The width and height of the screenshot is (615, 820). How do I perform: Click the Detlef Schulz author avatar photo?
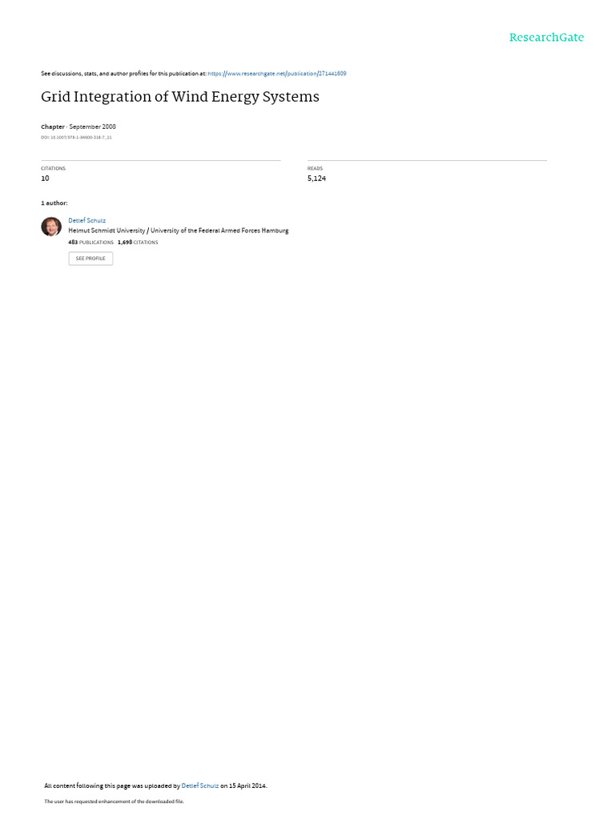click(51, 227)
